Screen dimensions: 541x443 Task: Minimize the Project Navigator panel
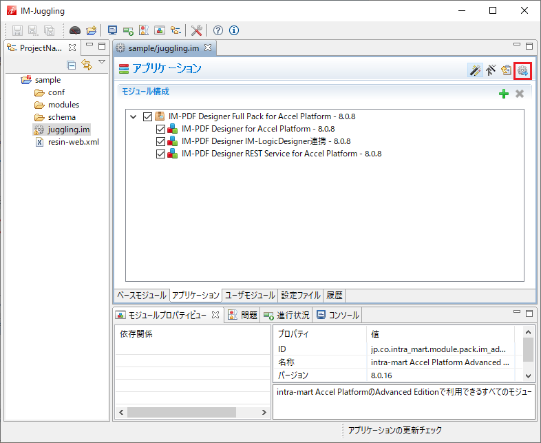click(89, 44)
